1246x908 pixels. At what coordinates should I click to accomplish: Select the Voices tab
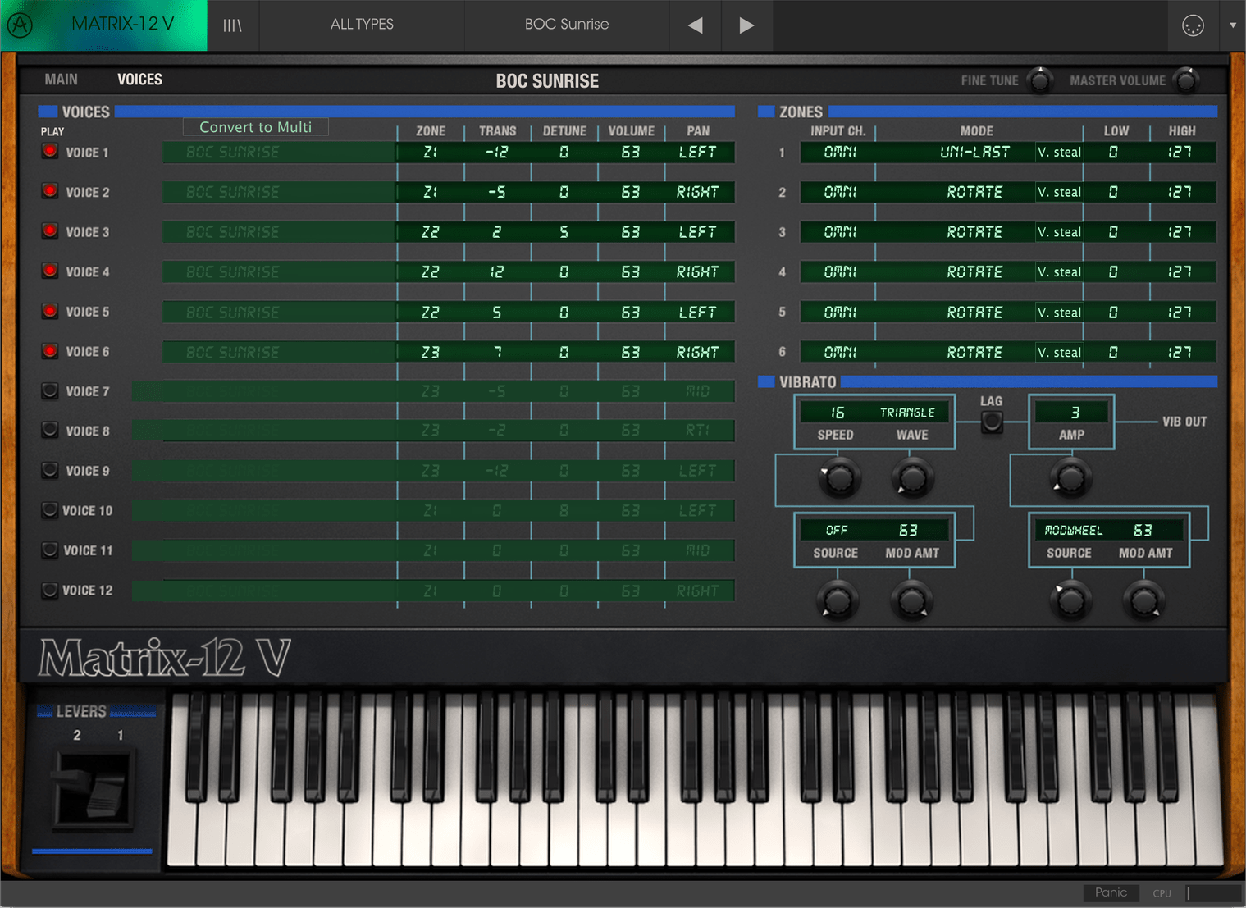[139, 80]
